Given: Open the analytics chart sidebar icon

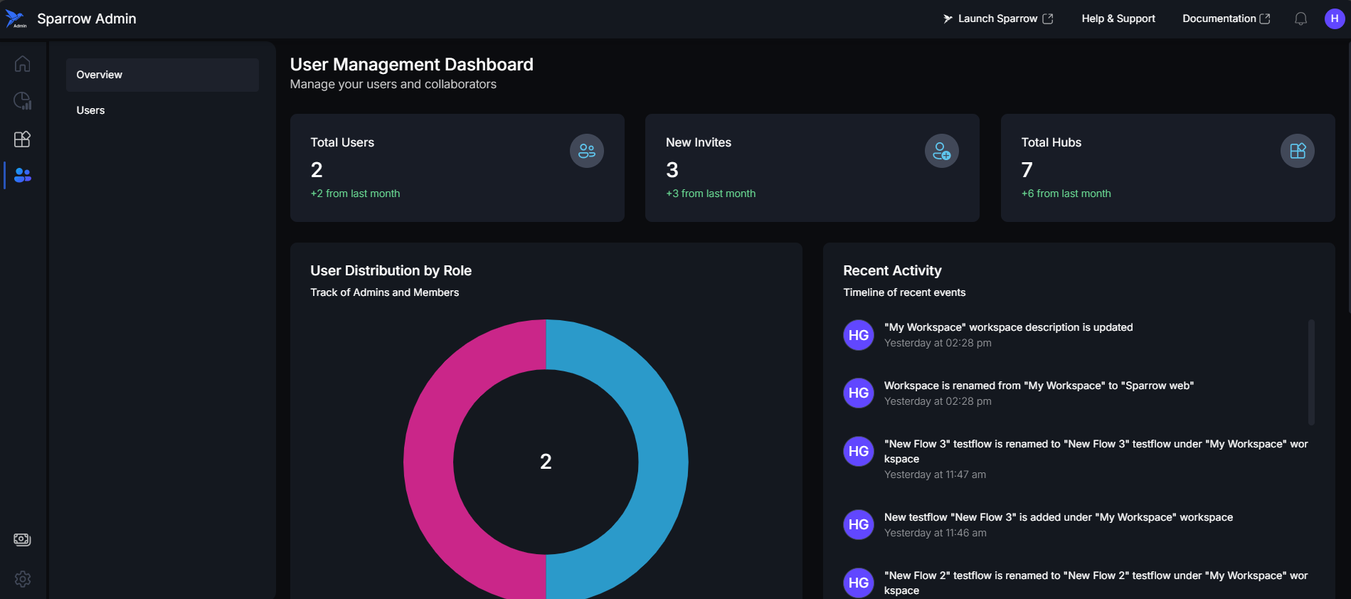Looking at the screenshot, I should pos(23,101).
